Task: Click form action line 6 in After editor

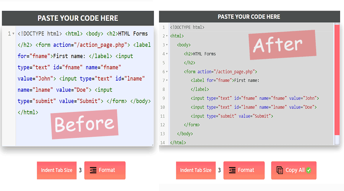Action: pyautogui.click(x=221, y=72)
